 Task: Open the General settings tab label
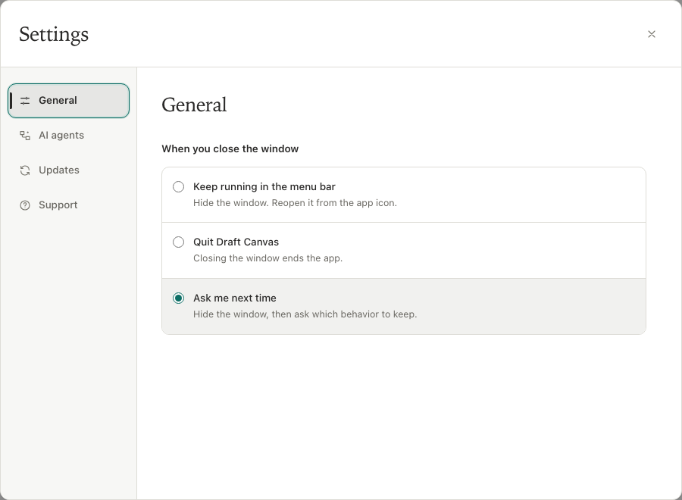point(58,101)
